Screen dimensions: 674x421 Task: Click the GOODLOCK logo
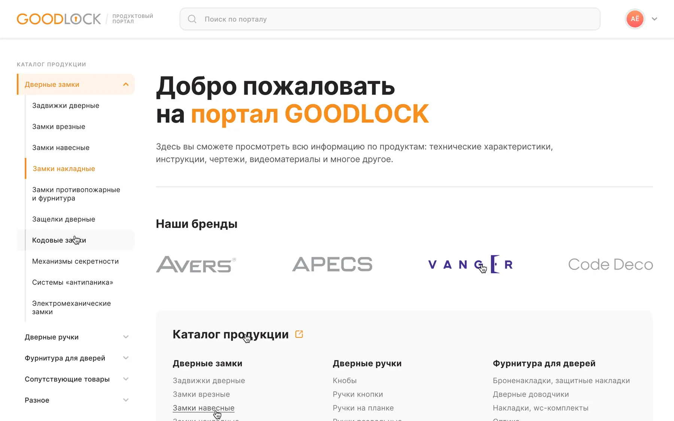tap(59, 19)
